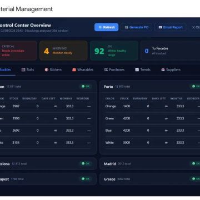Click the Madrid 2012 total label
The height and width of the screenshot is (200, 200).
tap(124, 164)
